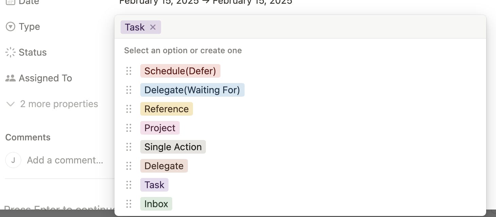Viewport: 496px width, 217px height.
Task: Pick the yellow Reference tag
Action: tap(166, 109)
